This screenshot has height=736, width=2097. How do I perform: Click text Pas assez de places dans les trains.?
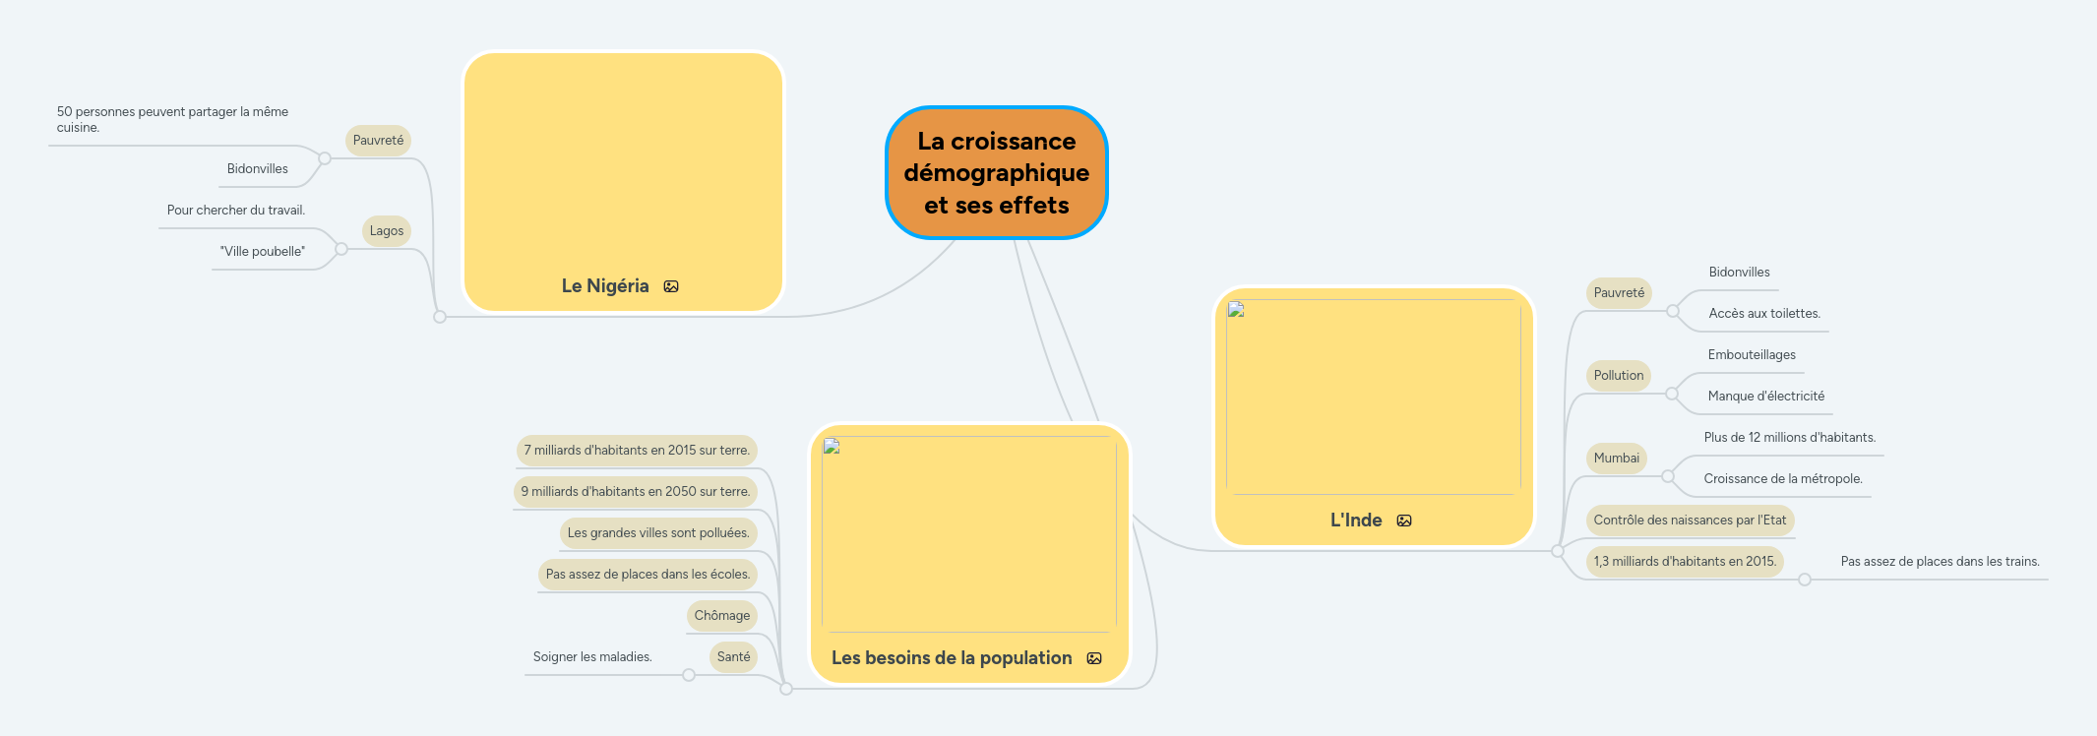(1941, 562)
